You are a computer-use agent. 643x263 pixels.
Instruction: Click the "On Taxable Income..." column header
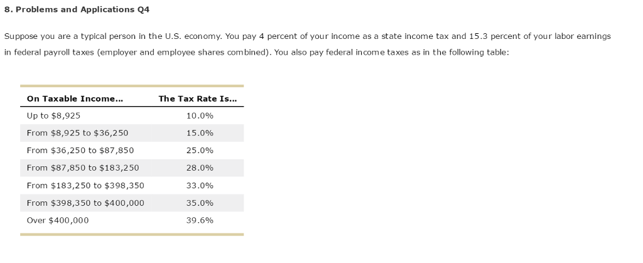[x=75, y=99]
